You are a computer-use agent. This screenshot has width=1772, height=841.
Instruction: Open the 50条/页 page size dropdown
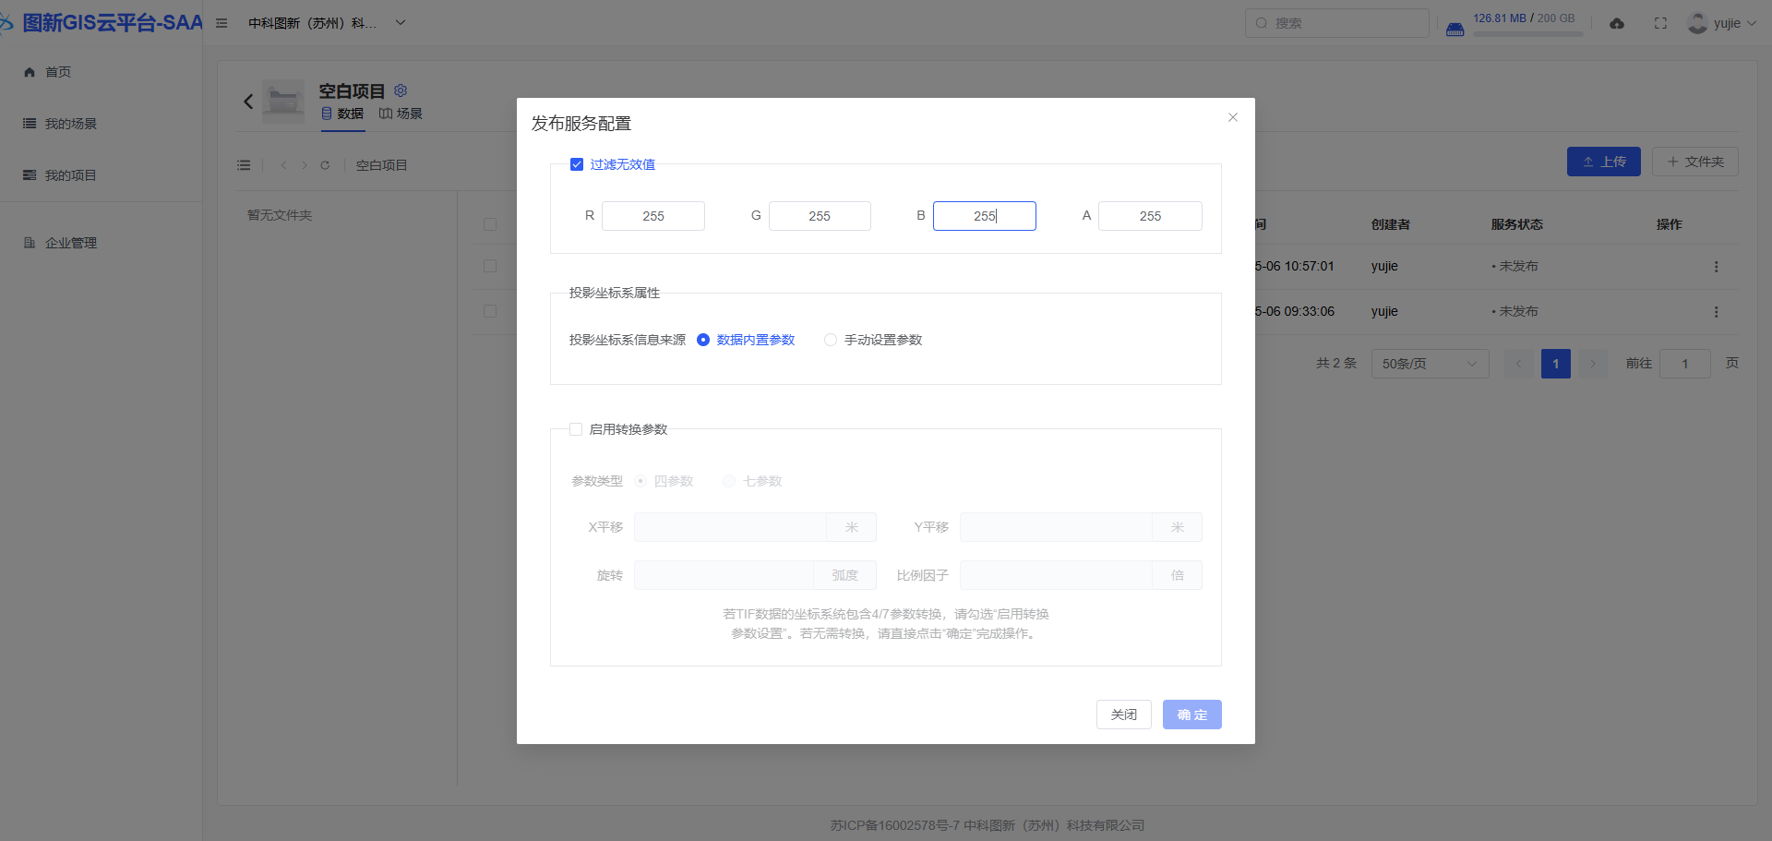pyautogui.click(x=1429, y=364)
